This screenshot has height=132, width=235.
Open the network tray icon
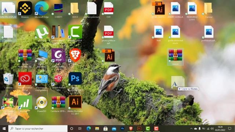coord(208,129)
